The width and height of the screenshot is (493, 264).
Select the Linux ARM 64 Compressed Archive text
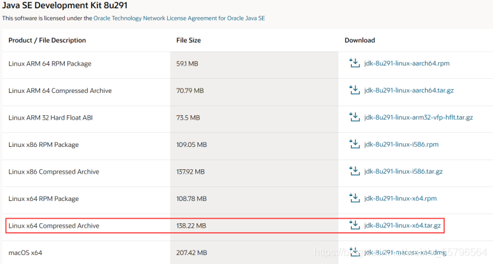(60, 90)
